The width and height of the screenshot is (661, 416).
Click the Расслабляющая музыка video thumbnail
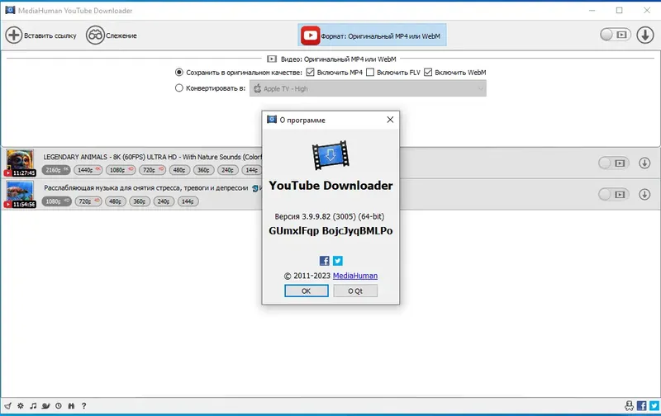pos(20,194)
